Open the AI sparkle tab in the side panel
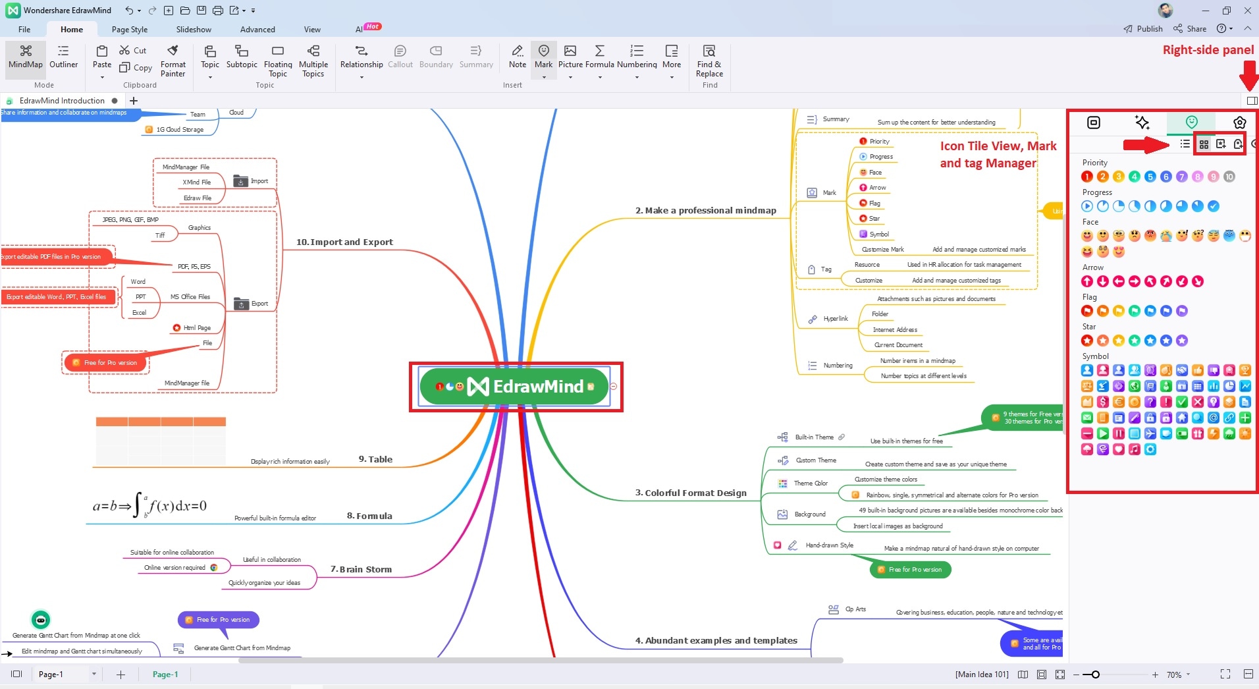The width and height of the screenshot is (1259, 689). pos(1142,123)
